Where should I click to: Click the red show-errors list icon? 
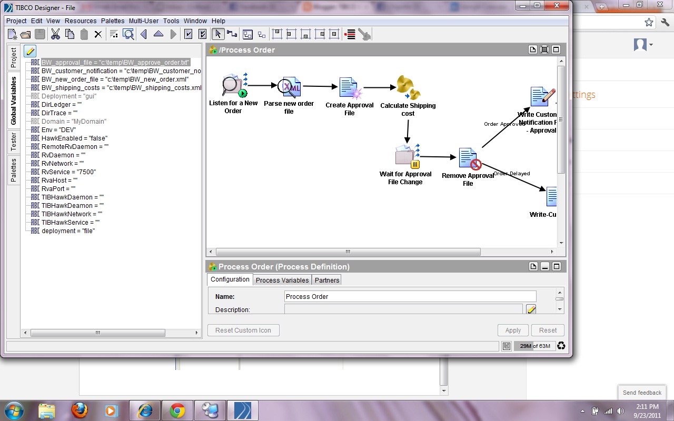tap(350, 35)
